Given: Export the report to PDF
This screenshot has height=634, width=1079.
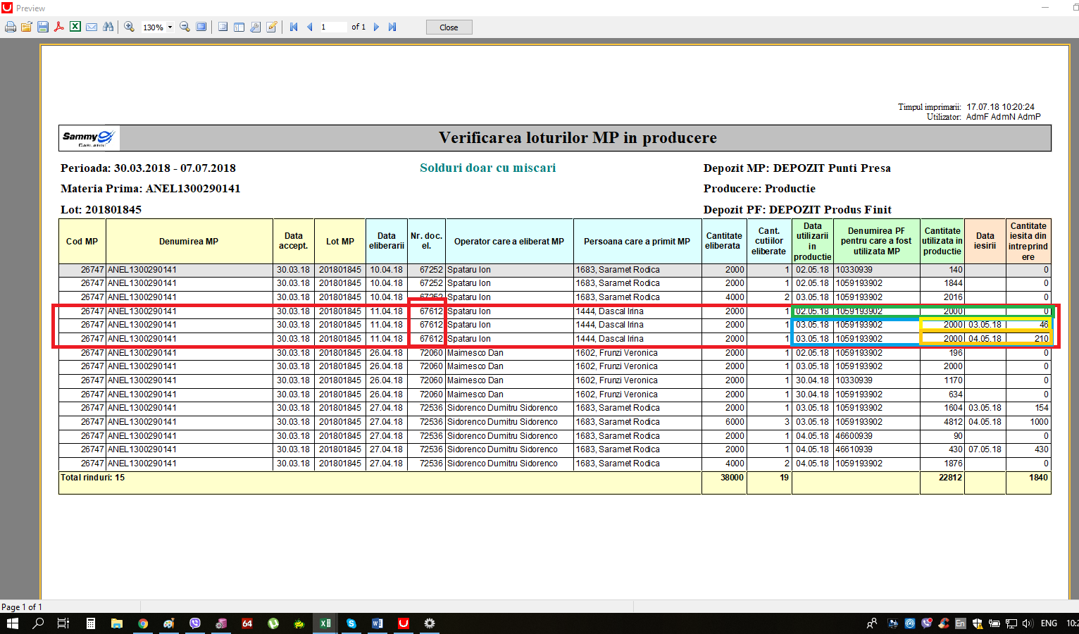Looking at the screenshot, I should [59, 27].
